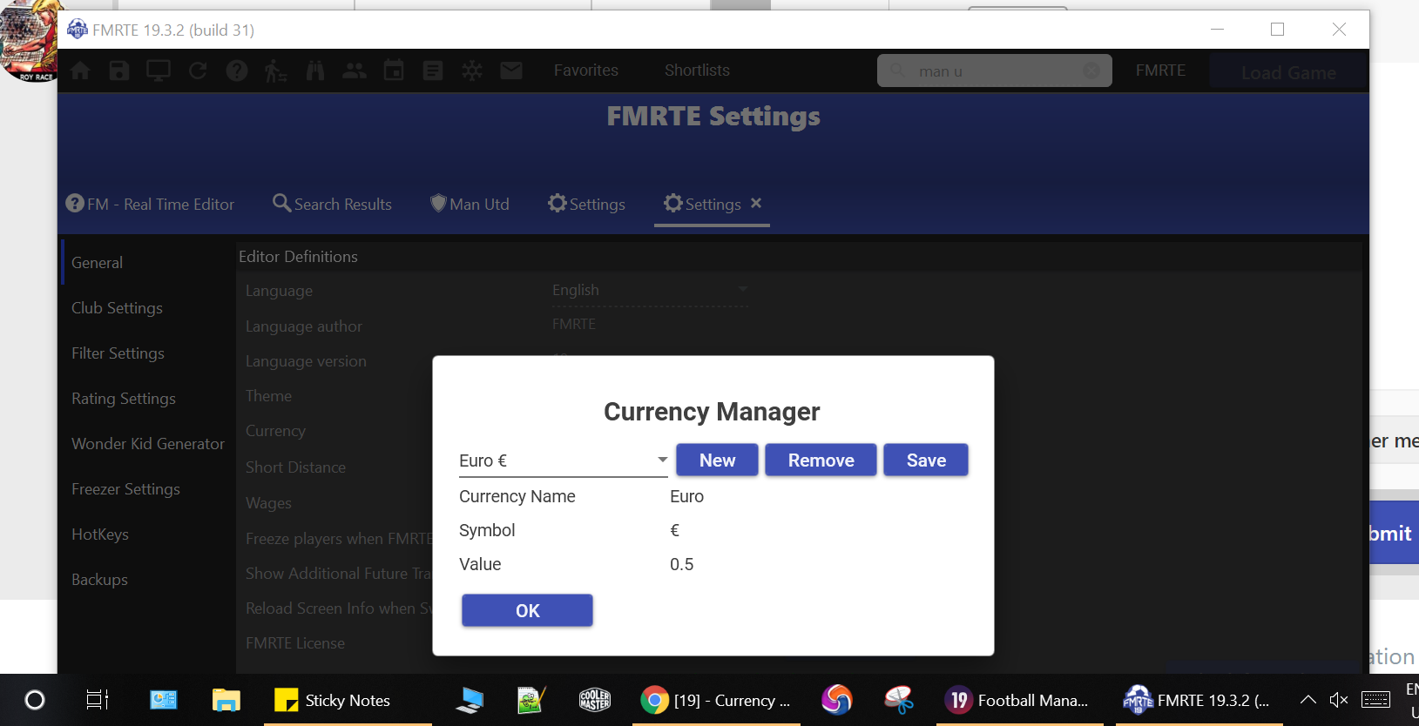Click the 'FMRTE License' row label

tap(295, 643)
